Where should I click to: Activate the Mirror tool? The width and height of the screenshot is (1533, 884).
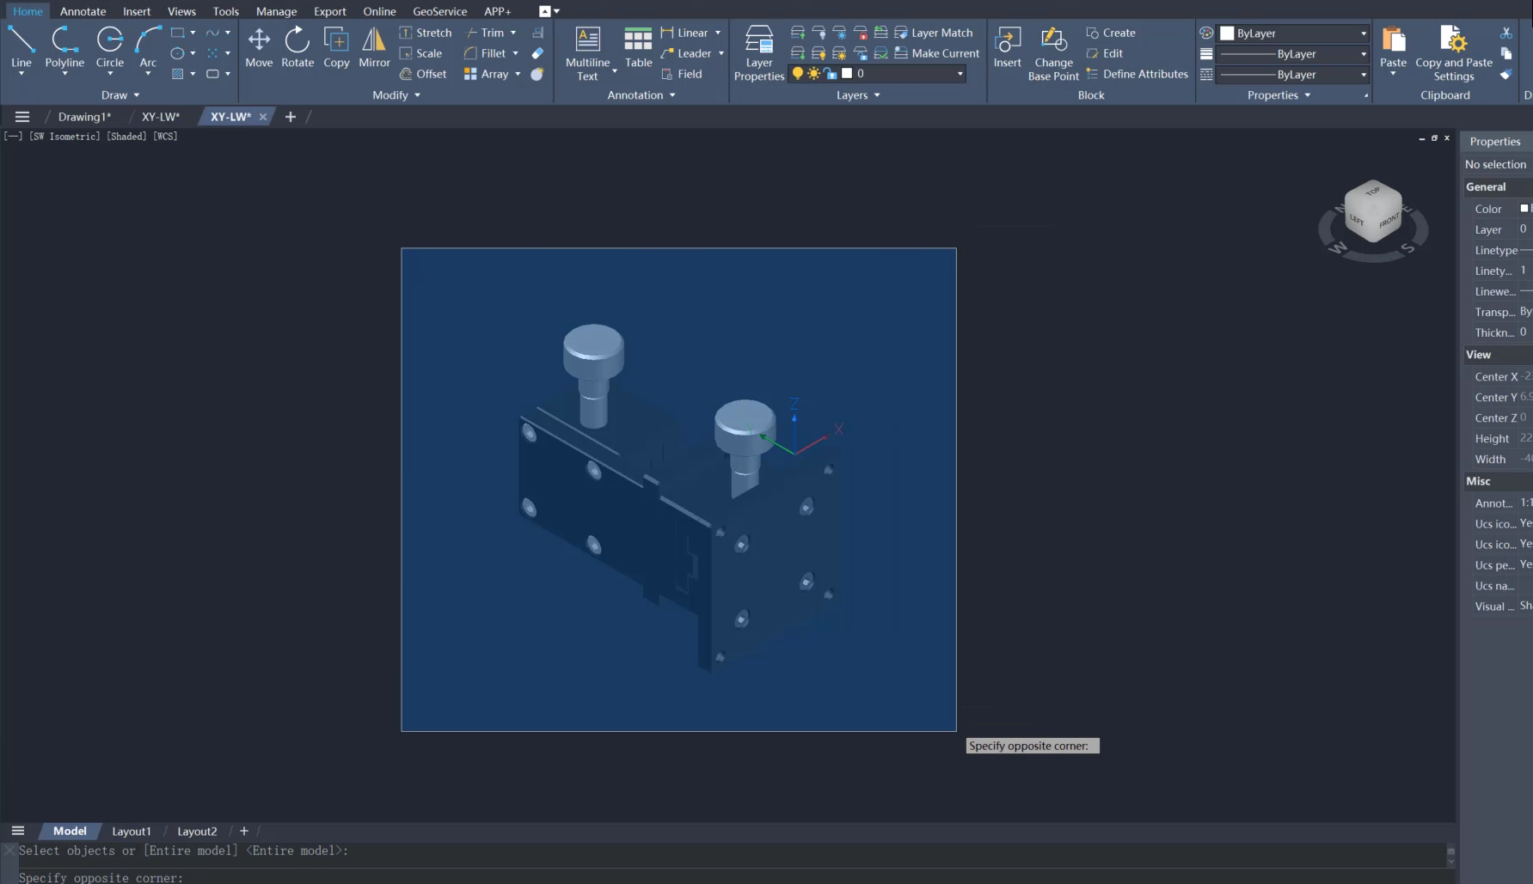(x=374, y=47)
